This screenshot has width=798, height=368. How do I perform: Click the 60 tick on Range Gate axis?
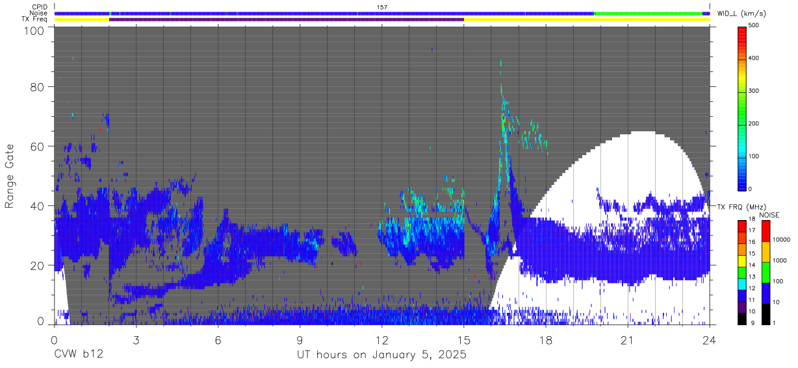(38, 146)
